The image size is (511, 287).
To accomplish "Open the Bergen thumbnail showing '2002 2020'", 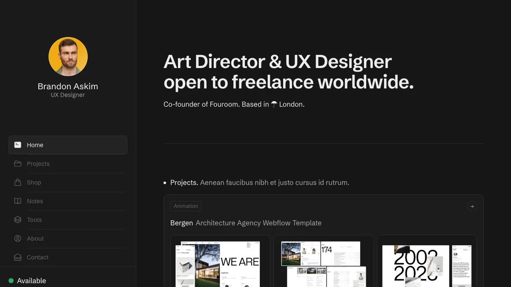I will tap(427, 261).
